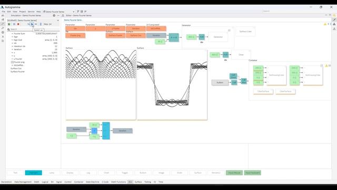Click the search magnifier icon in simulation panel

click(x=8, y=30)
